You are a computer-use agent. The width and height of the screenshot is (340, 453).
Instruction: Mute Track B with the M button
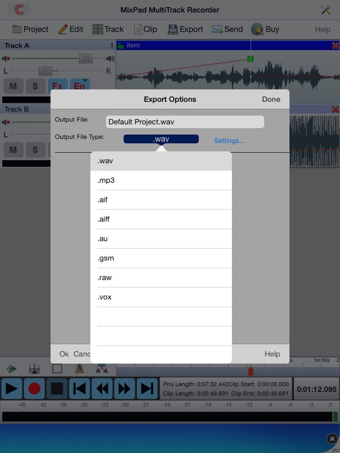point(13,150)
